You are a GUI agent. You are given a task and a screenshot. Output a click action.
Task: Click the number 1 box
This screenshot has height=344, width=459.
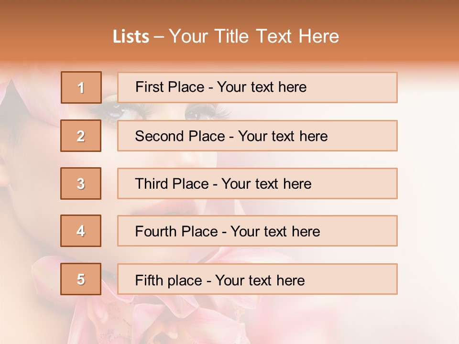click(81, 87)
